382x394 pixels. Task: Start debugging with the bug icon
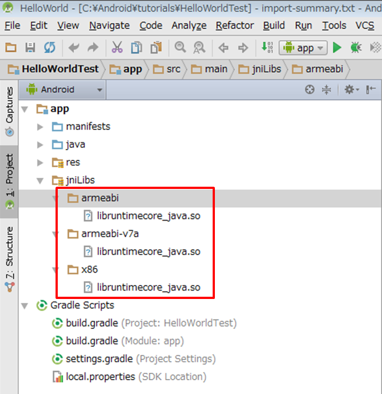point(356,47)
